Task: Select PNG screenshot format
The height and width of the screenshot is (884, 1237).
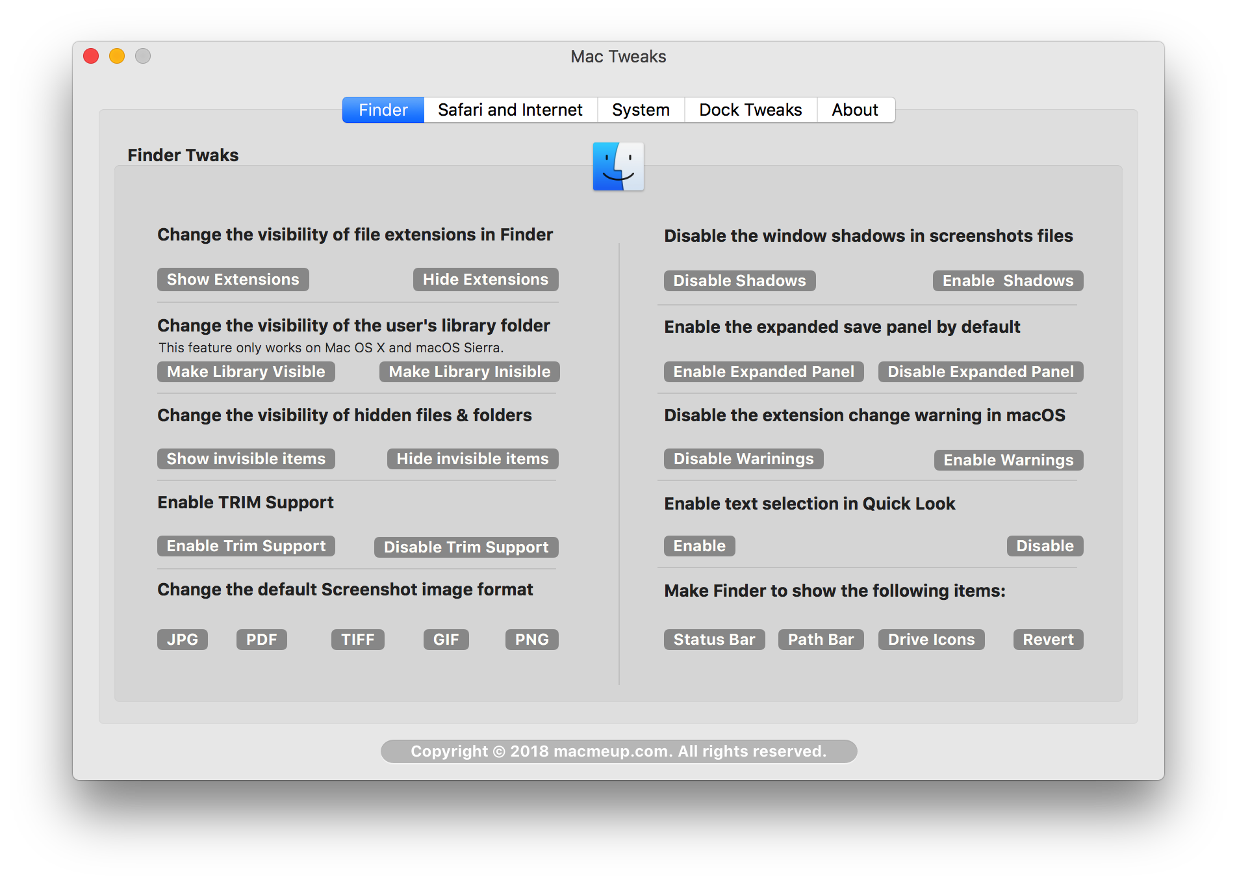Action: [531, 640]
